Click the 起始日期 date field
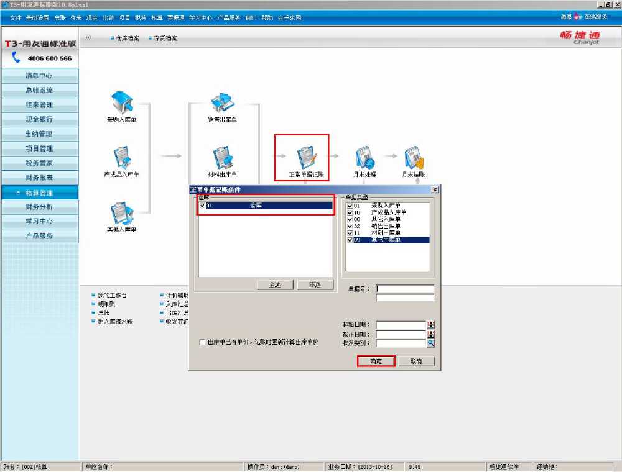622x472 pixels. [x=401, y=325]
